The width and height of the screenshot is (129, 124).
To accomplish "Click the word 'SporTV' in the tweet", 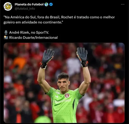I will click(x=42, y=33).
